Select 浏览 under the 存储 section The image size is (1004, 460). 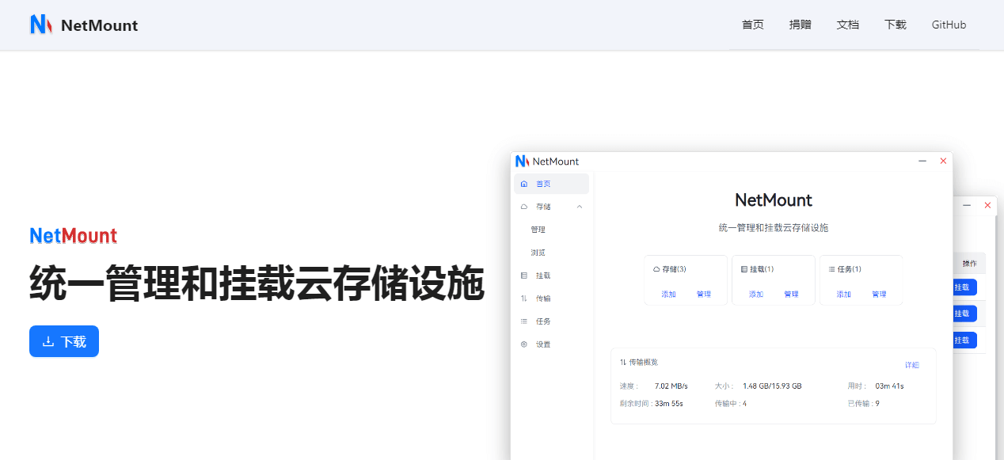pos(538,252)
